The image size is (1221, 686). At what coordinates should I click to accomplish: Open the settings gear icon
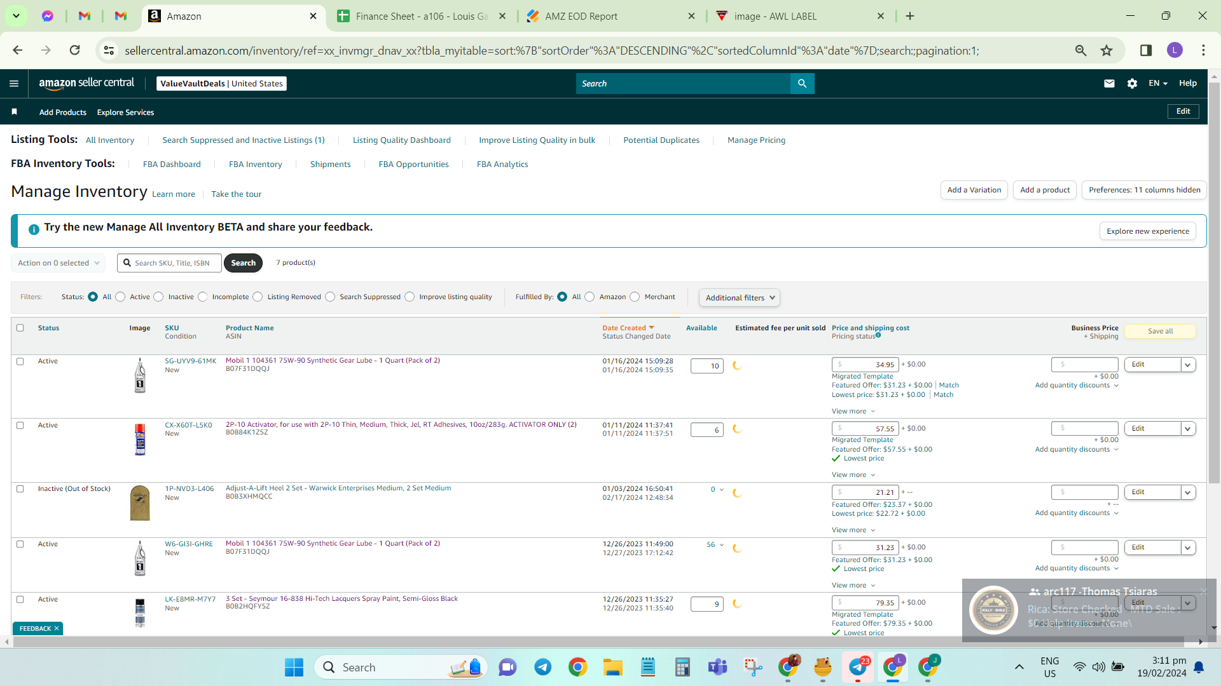tap(1132, 83)
